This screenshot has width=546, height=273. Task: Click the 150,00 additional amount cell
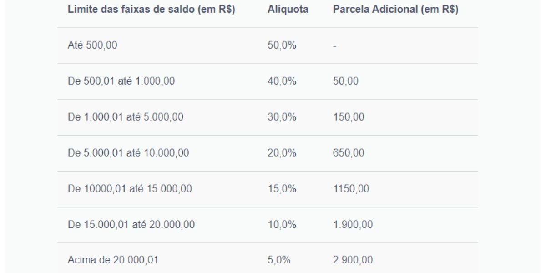pyautogui.click(x=349, y=117)
